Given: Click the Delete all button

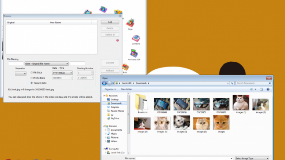Looking at the screenshot, I should (x=110, y=35).
